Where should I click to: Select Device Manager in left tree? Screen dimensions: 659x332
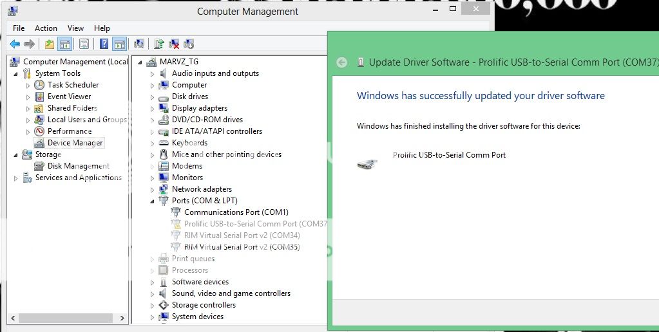[x=75, y=143]
